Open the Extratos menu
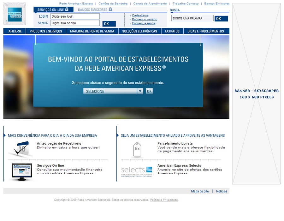The width and height of the screenshot is (284, 221). (x=172, y=31)
